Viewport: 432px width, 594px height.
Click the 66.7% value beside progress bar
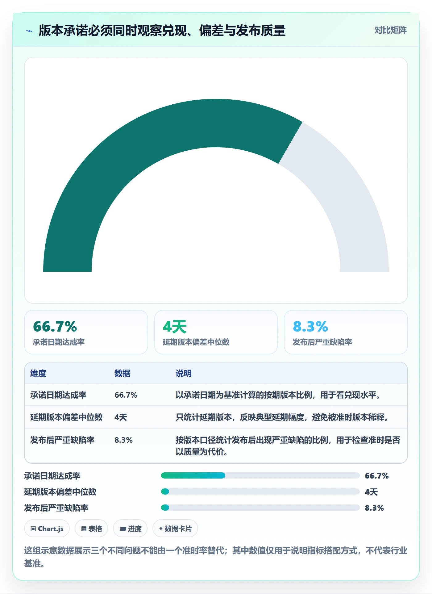click(x=376, y=476)
